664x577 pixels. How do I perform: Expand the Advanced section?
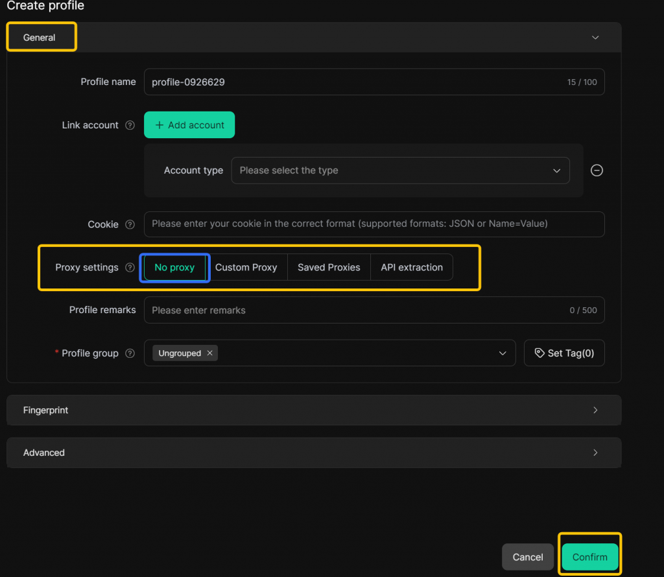[314, 453]
